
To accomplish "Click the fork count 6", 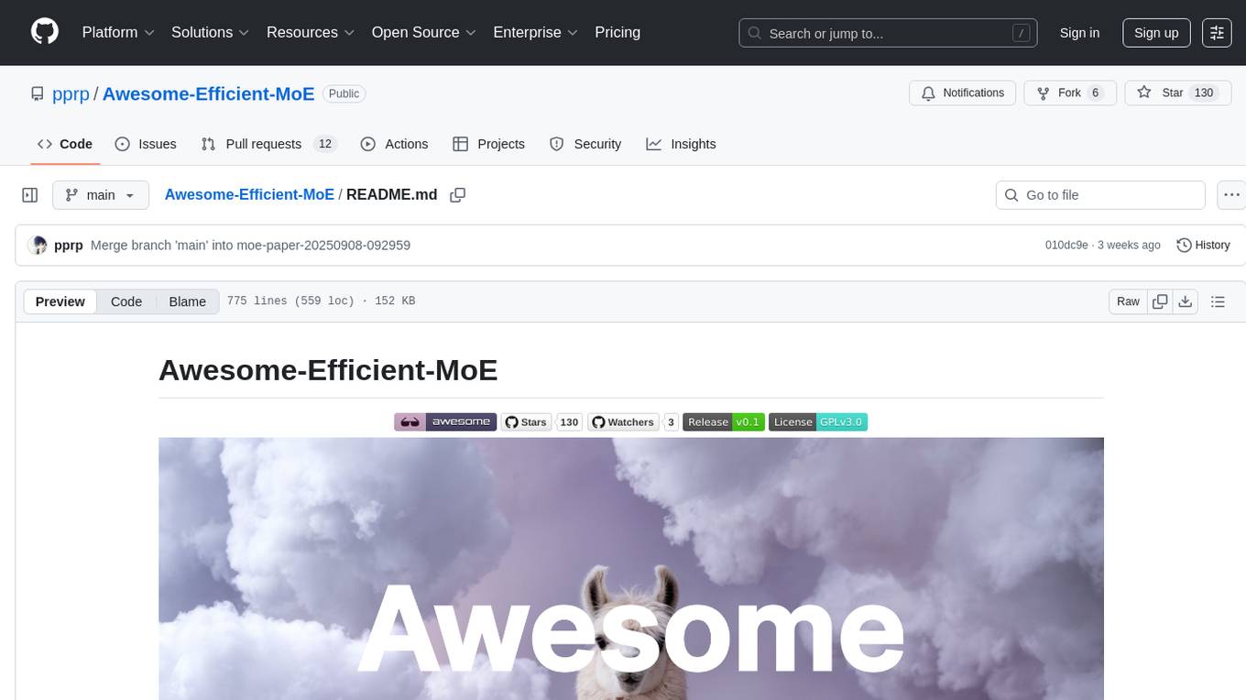I will click(x=1095, y=93).
